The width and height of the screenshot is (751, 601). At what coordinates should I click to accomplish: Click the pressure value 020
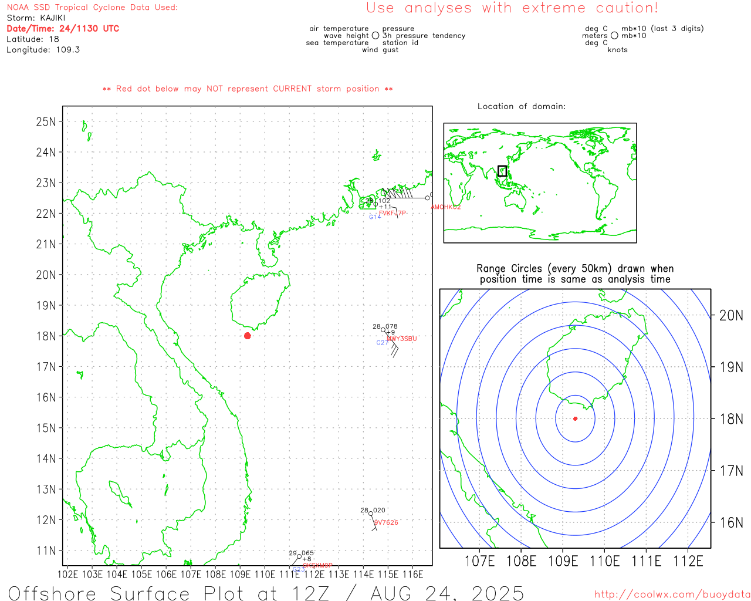(x=380, y=511)
